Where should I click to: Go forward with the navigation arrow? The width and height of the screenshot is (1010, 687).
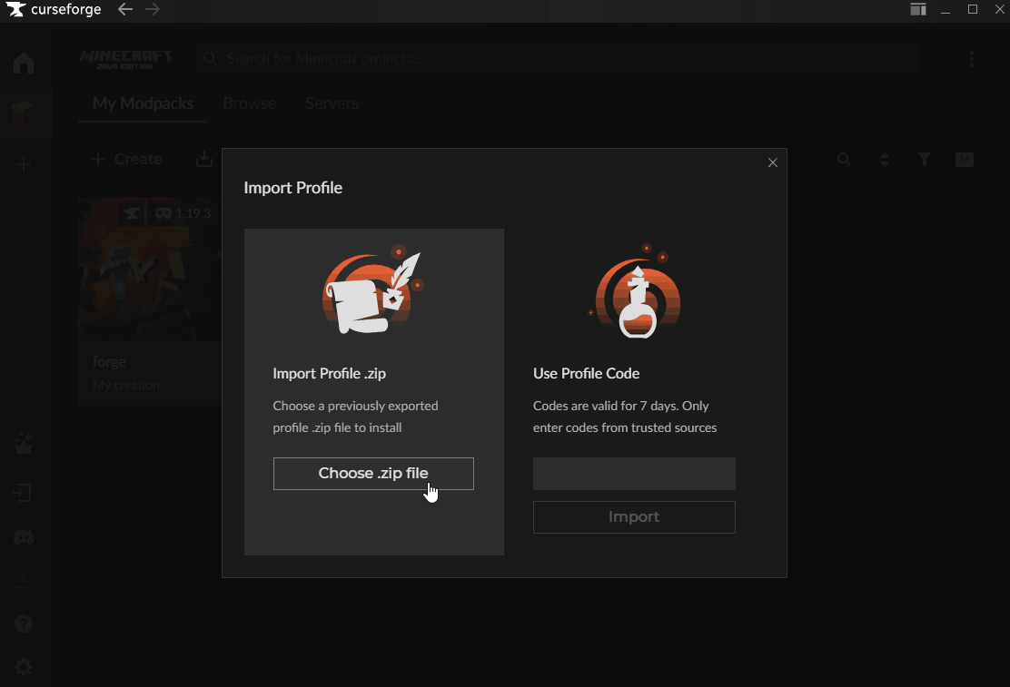(153, 9)
